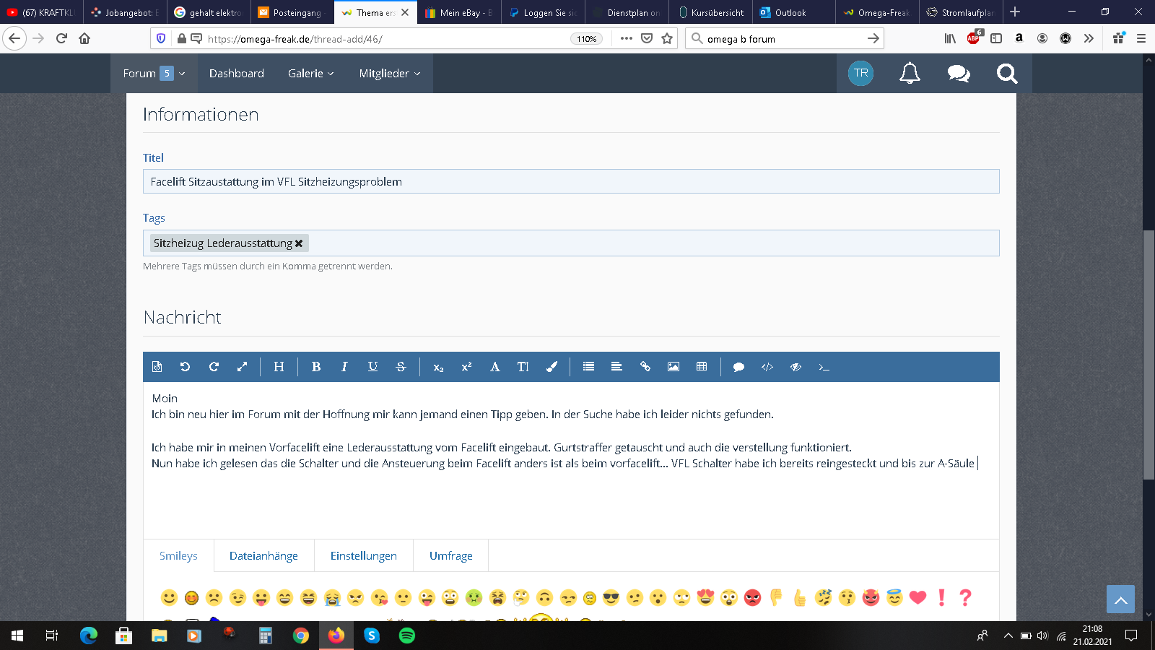Viewport: 1155px width, 650px height.
Task: Switch editor to fullscreen with expand arrows
Action: 242,367
